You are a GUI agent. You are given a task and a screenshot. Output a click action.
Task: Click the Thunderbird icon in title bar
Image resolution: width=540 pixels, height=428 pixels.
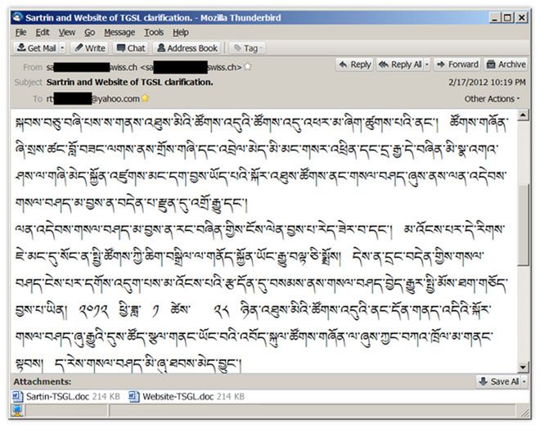[x=18, y=17]
